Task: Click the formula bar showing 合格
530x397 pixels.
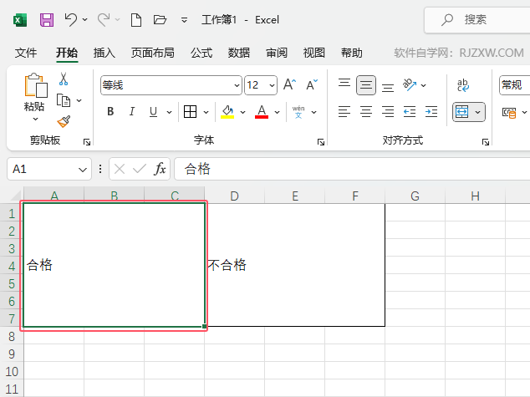Action: tap(352, 169)
